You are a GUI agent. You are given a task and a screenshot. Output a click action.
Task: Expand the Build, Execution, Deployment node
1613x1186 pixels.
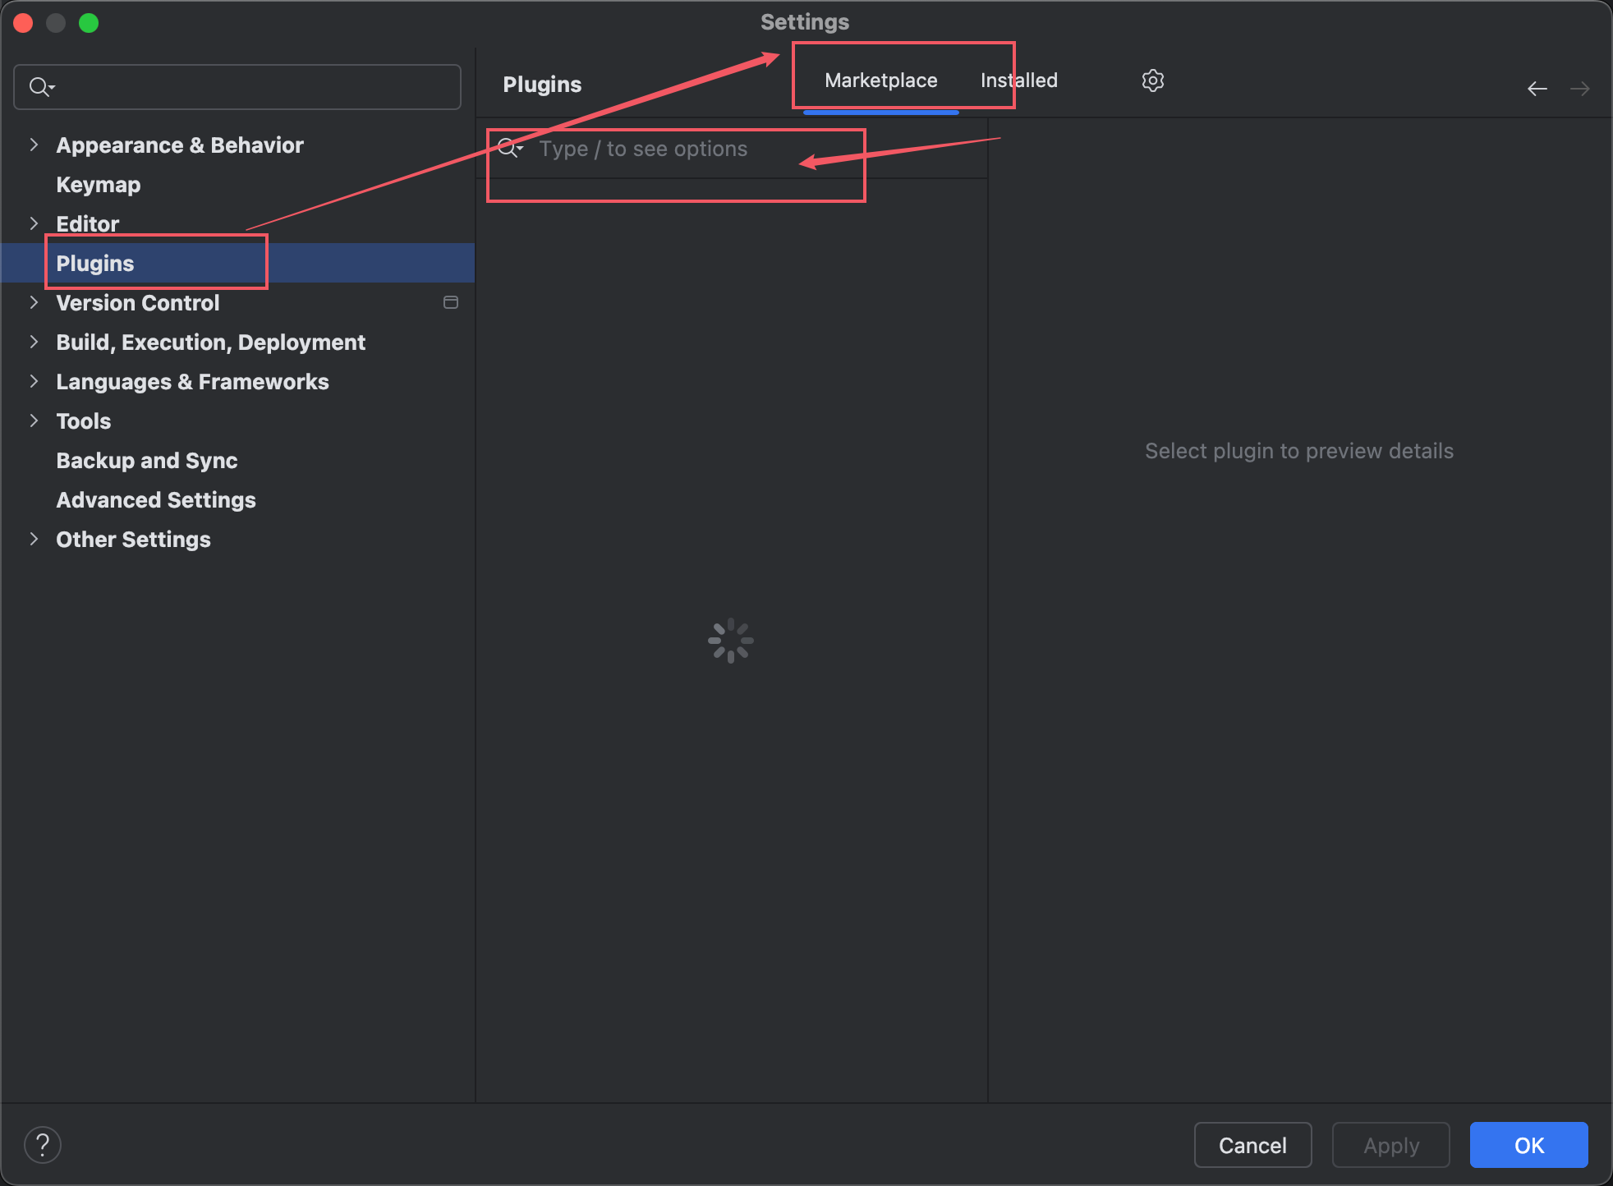click(x=34, y=342)
